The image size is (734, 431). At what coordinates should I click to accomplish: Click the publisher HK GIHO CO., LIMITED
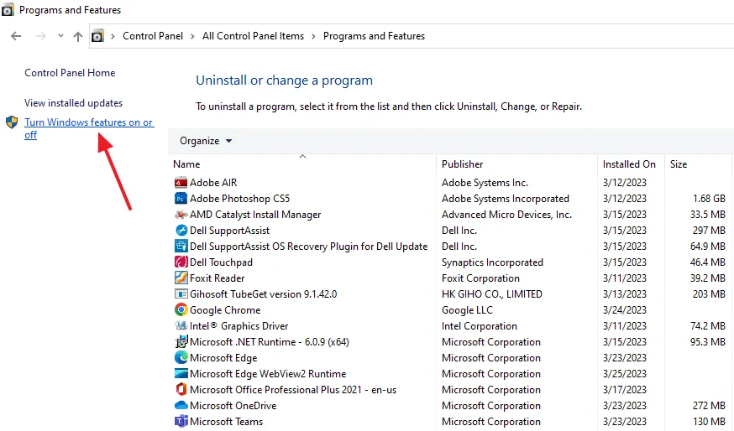coord(492,294)
